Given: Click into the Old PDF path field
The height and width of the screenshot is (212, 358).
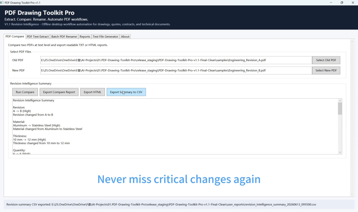Looking at the screenshot, I should point(176,60).
